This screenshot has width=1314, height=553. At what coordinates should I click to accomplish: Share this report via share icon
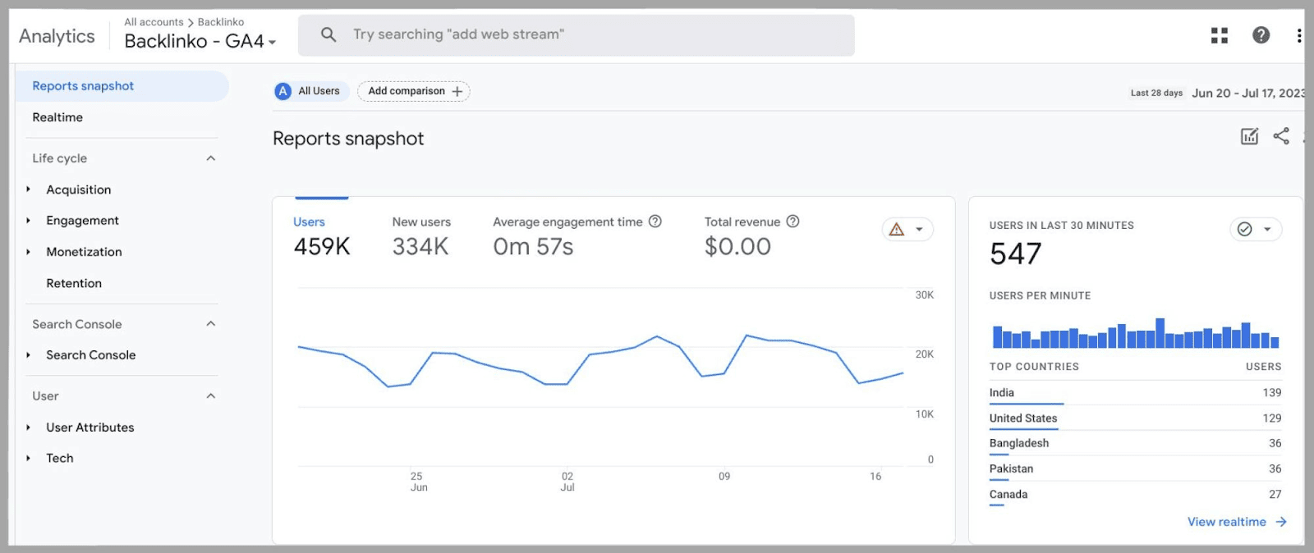tap(1281, 136)
